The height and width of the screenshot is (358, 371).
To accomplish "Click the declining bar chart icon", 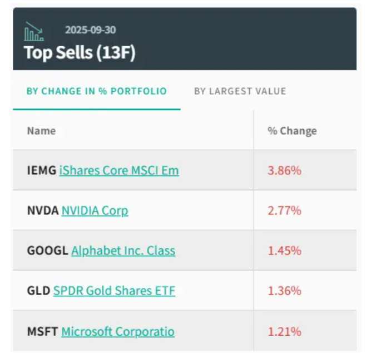I will pyautogui.click(x=34, y=32).
